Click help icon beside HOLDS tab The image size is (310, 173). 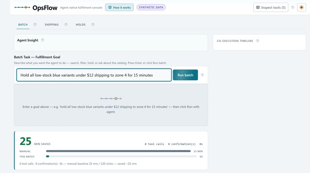click(93, 25)
